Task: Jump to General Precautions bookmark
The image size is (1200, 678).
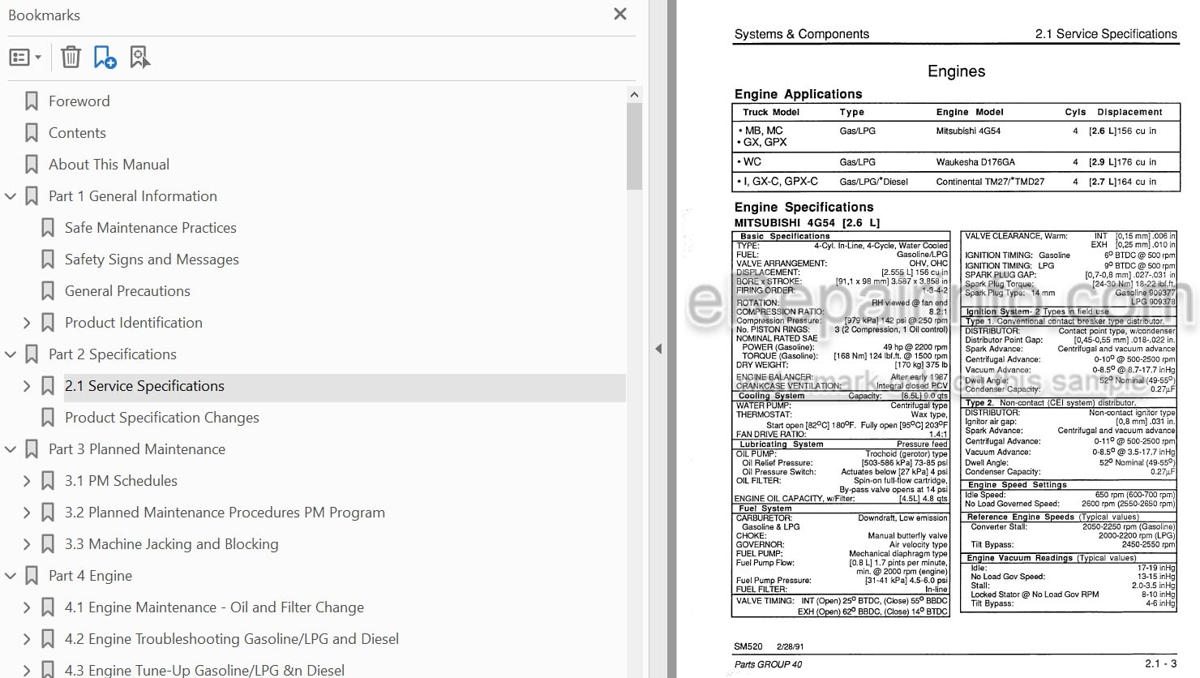Action: tap(127, 291)
